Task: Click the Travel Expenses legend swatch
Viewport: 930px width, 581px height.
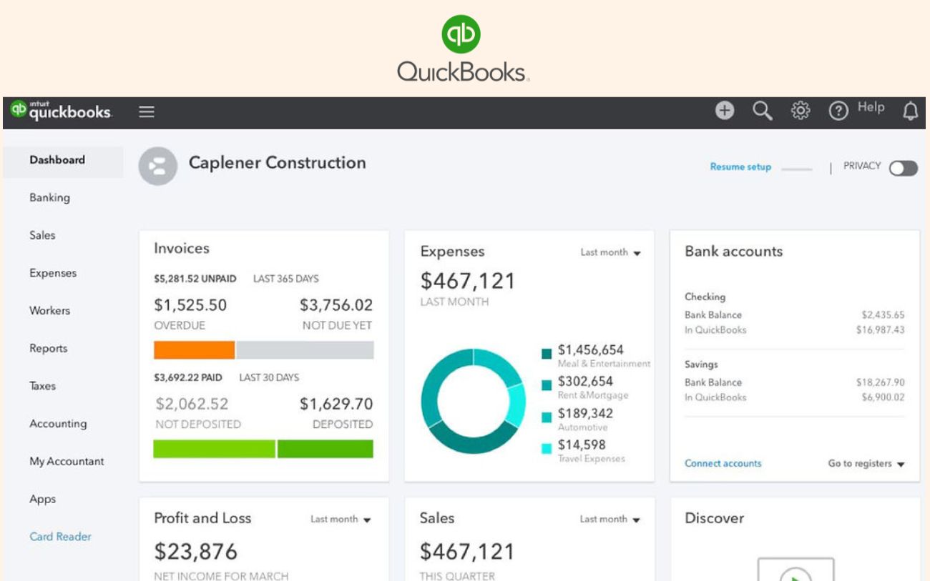Action: point(547,448)
